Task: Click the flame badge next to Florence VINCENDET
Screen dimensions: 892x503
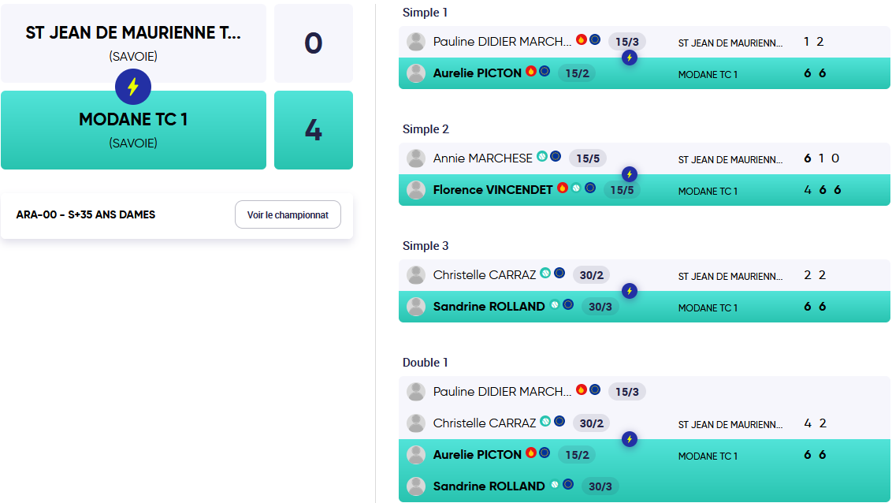Action: tap(563, 187)
